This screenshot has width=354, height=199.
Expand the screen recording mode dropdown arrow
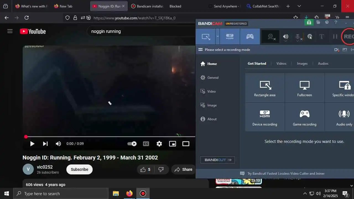coord(218,36)
